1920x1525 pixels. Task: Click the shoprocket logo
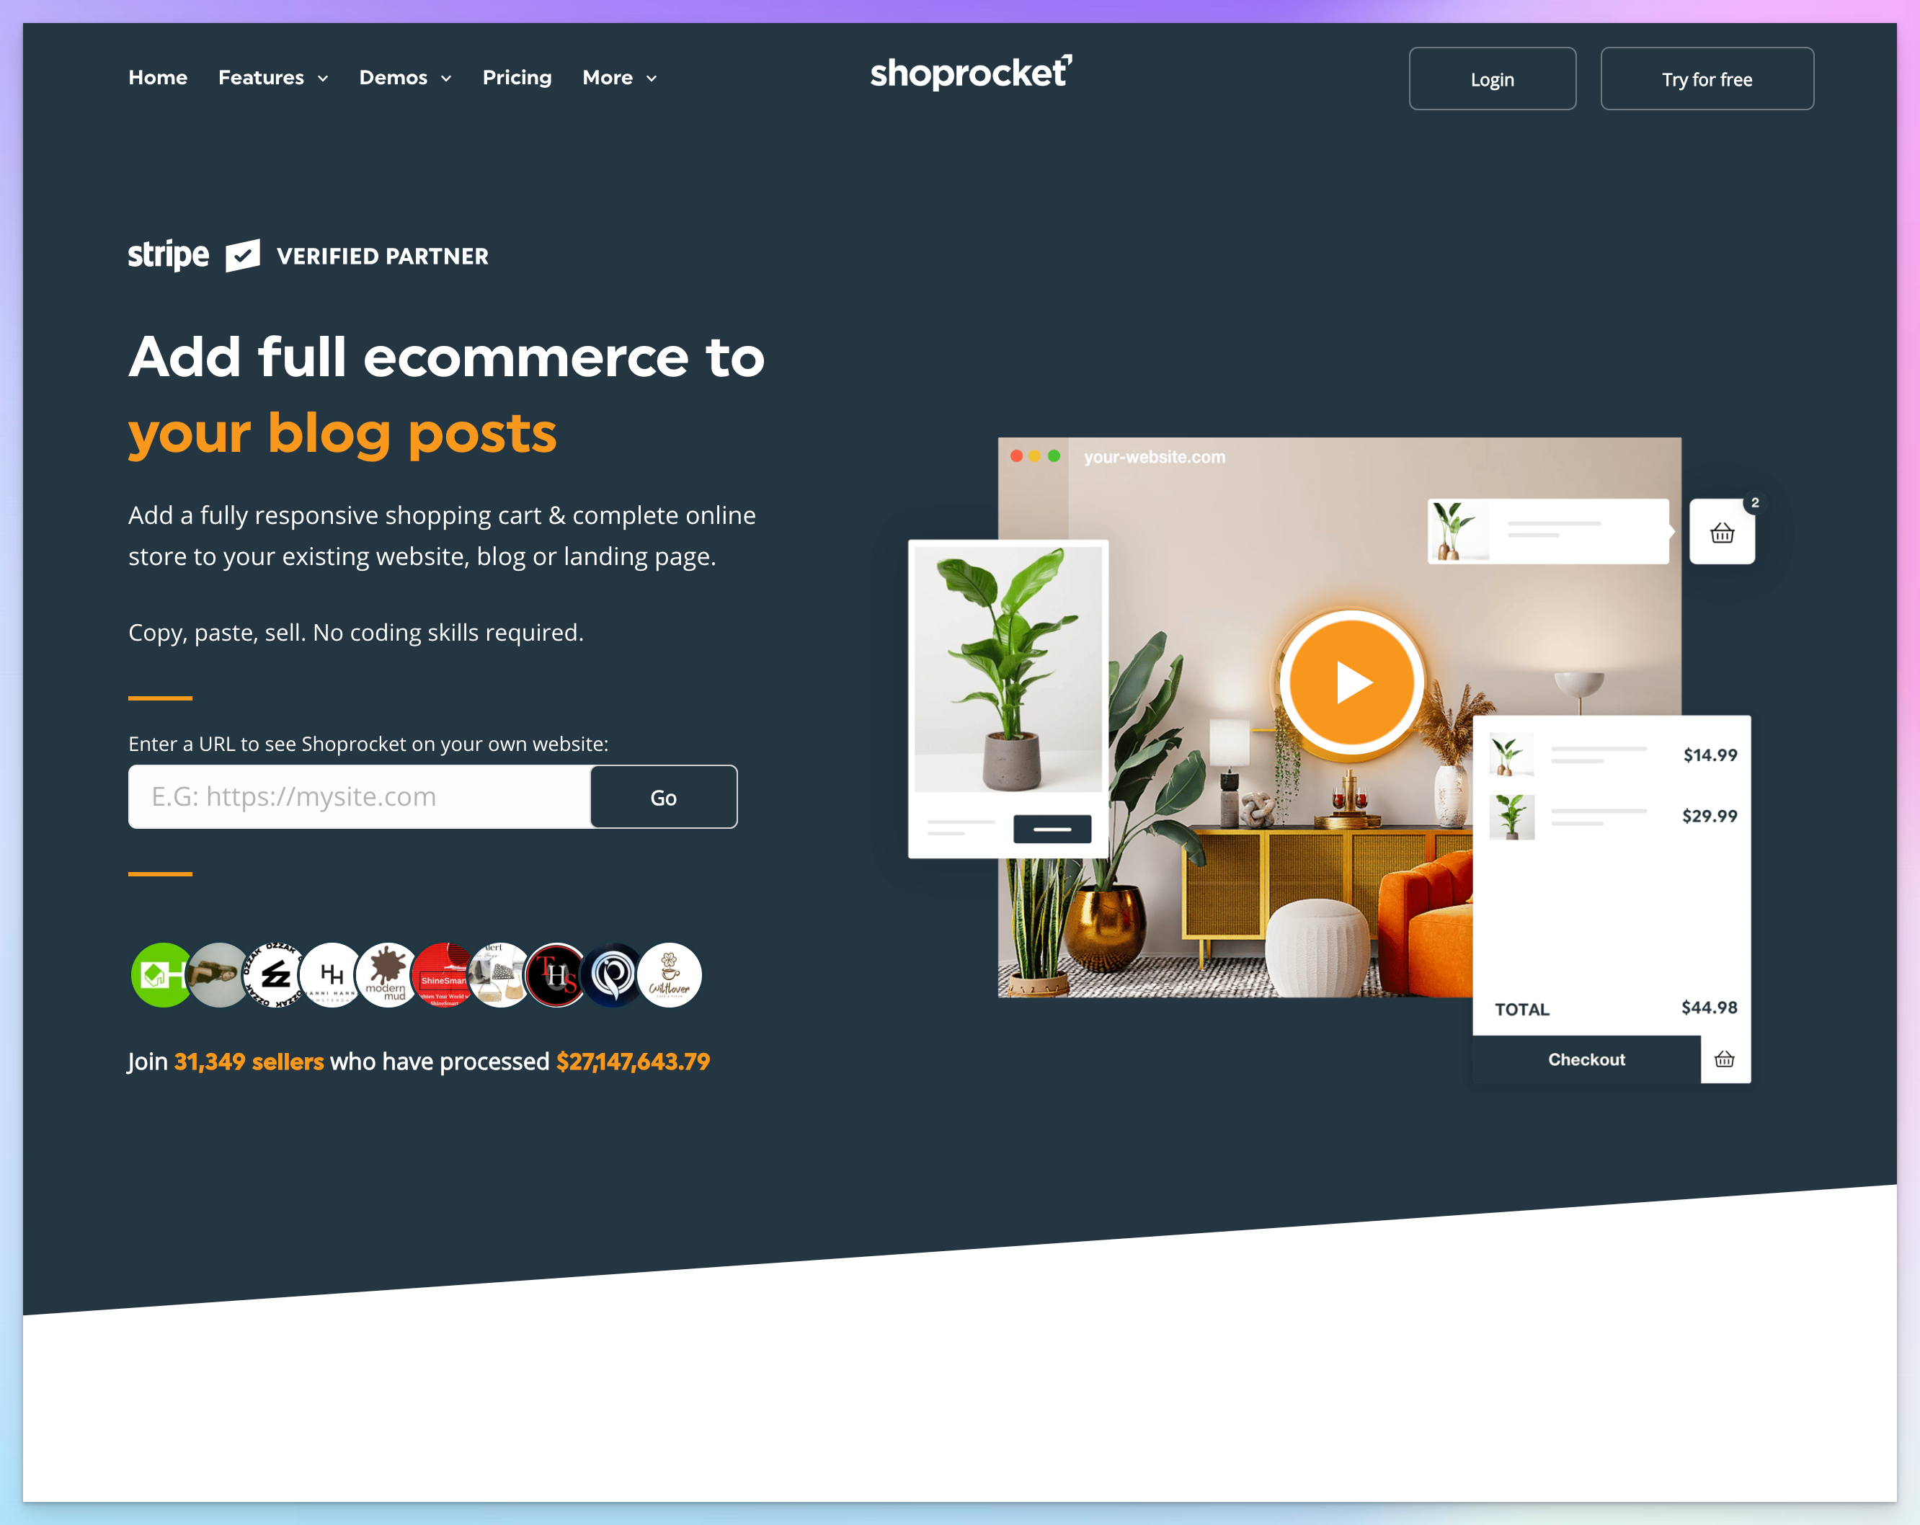tap(971, 73)
